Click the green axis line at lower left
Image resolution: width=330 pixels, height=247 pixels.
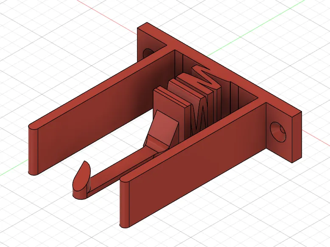pos(14,167)
